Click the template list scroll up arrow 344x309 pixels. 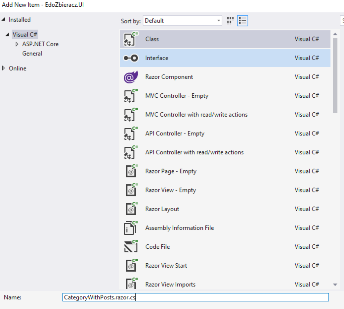pos(335,34)
